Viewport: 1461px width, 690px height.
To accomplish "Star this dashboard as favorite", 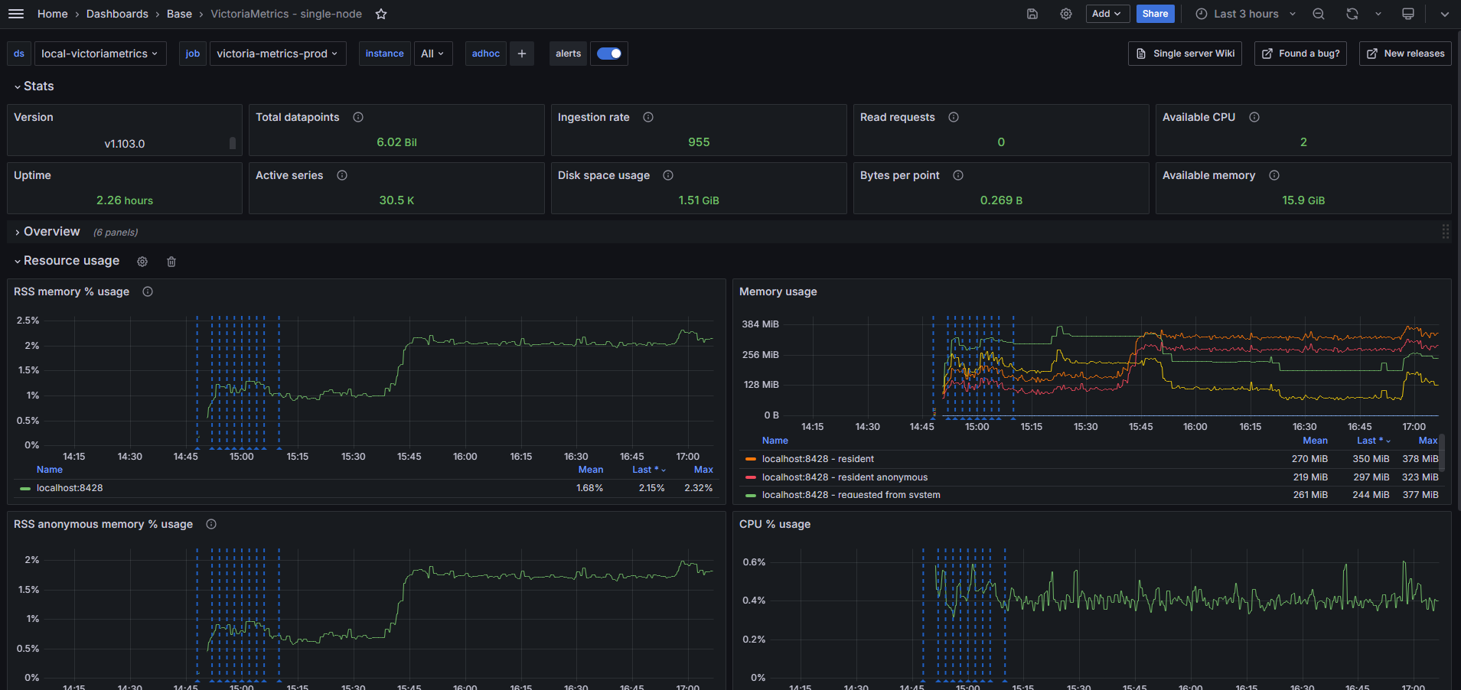I will click(381, 14).
